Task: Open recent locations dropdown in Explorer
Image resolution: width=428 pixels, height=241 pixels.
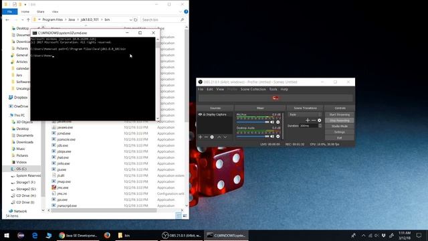Action: [23, 19]
